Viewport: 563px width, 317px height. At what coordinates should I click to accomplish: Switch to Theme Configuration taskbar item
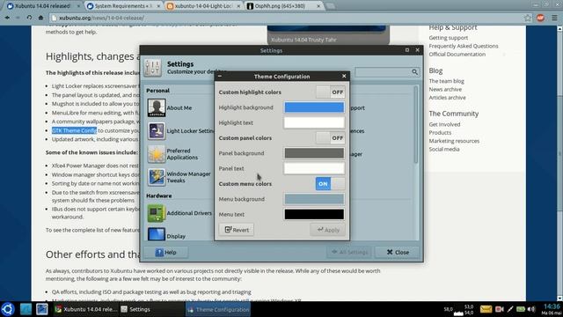click(x=218, y=309)
